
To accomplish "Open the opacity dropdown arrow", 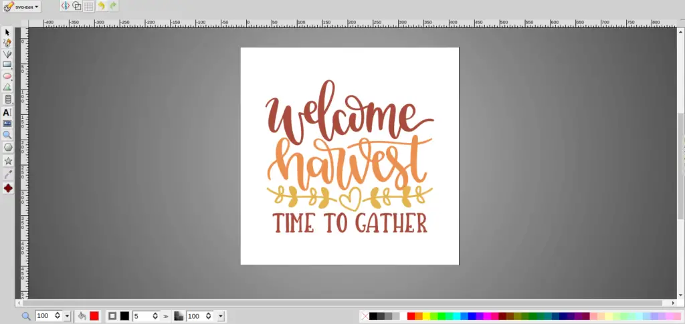I will point(221,316).
